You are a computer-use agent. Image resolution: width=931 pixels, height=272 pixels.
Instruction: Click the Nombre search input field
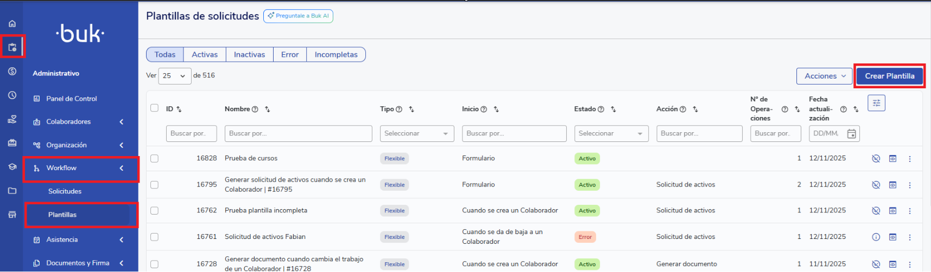298,134
